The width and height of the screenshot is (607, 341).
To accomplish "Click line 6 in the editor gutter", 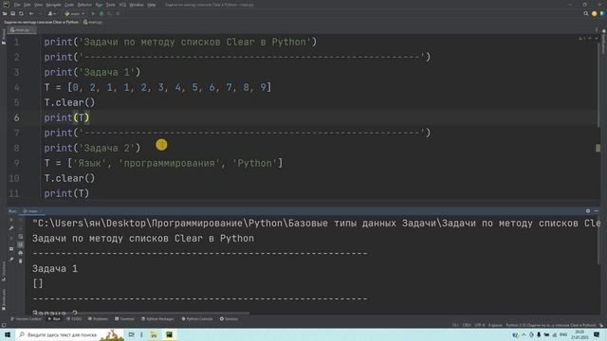I will point(16,117).
